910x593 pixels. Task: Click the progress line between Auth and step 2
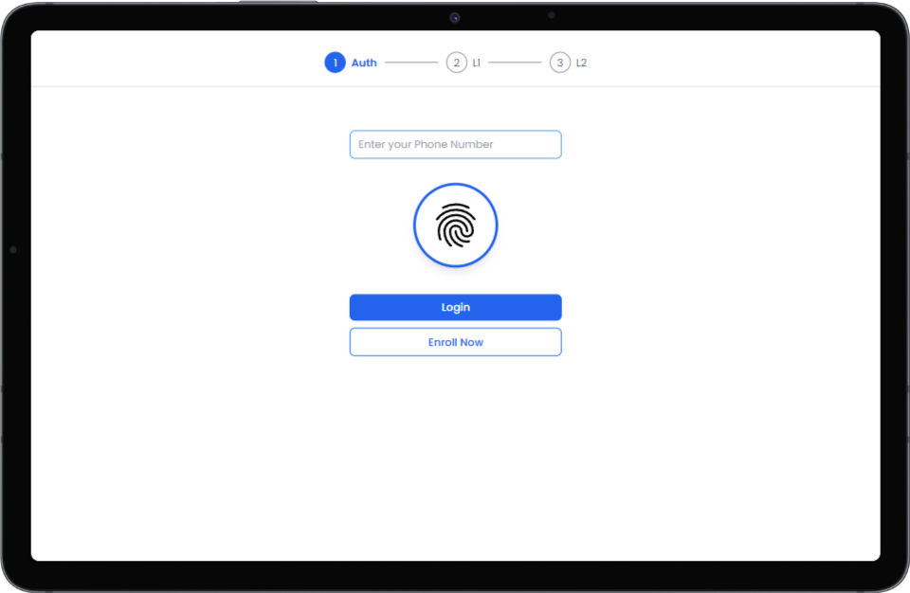pos(411,63)
